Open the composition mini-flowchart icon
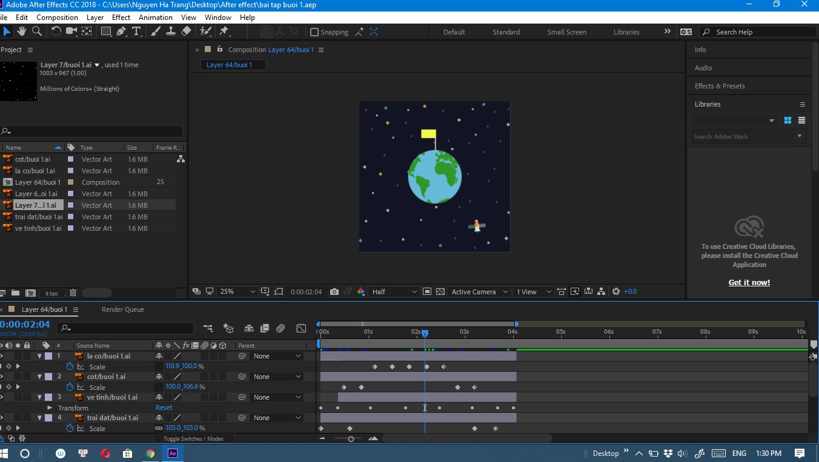819x462 pixels. 208,328
